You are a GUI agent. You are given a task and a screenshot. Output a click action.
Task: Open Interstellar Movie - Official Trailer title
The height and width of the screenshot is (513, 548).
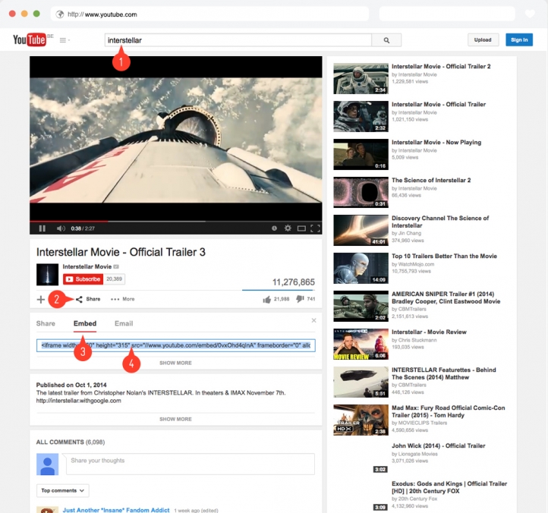click(x=439, y=105)
